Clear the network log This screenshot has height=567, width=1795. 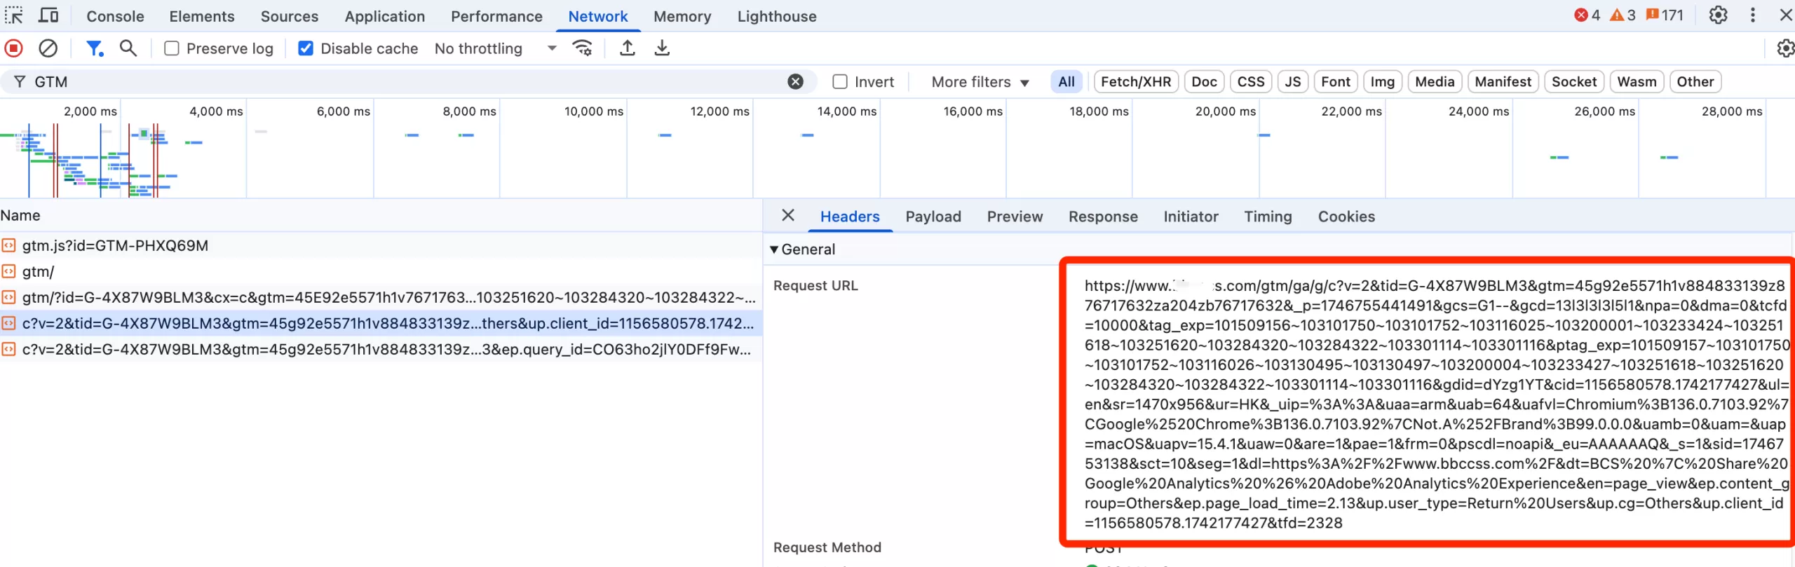point(48,48)
